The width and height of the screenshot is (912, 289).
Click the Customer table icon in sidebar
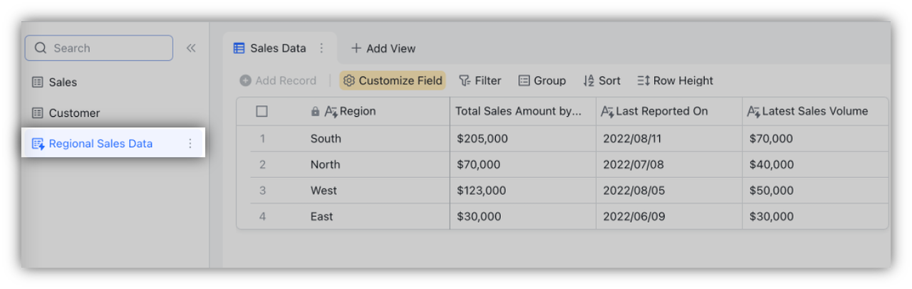[38, 113]
